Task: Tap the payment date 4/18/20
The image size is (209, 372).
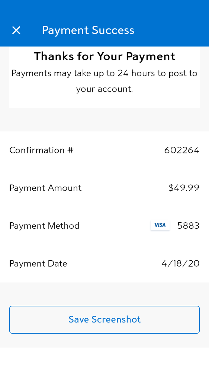Action: pos(181,264)
